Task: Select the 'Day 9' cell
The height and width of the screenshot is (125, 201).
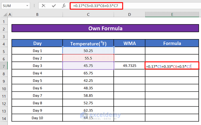Action: (37, 110)
